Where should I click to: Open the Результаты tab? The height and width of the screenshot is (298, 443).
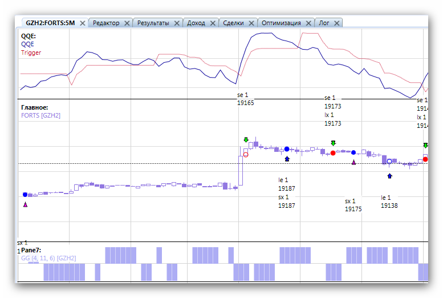click(153, 23)
